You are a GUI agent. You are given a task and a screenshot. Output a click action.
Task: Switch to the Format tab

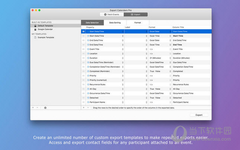[137, 23]
